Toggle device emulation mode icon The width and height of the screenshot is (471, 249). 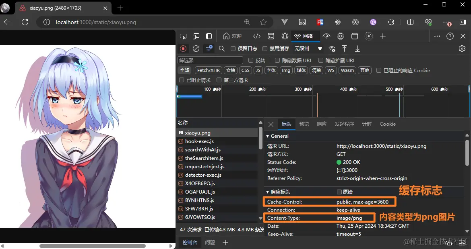pos(196,36)
